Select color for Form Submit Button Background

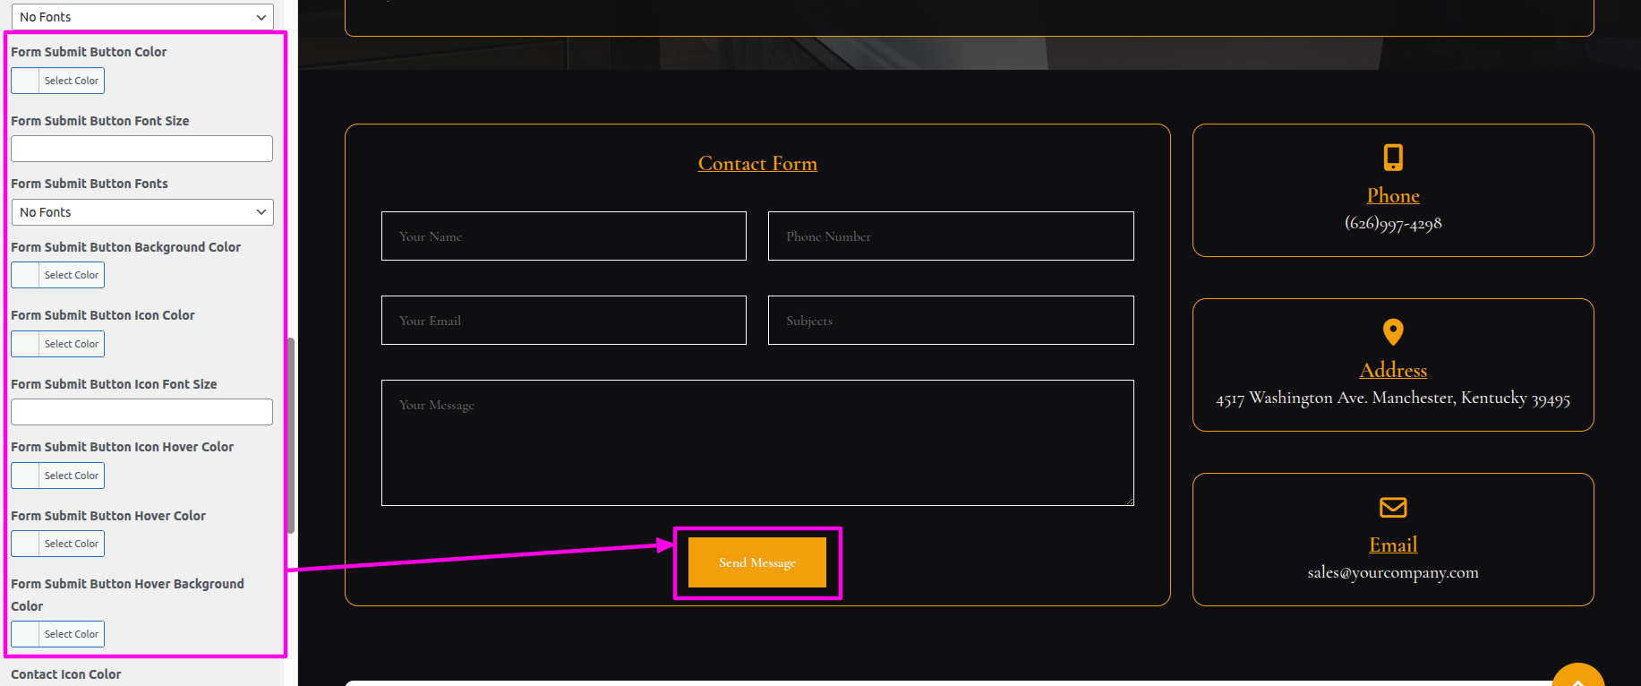(x=58, y=275)
